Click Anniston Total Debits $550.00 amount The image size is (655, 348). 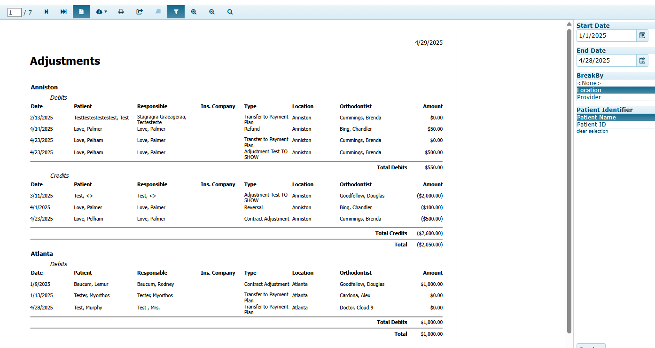click(x=434, y=167)
